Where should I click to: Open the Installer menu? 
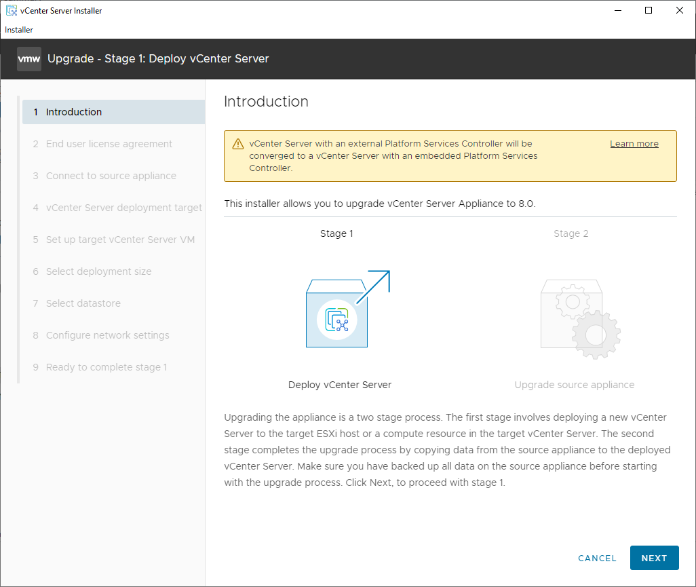[19, 30]
